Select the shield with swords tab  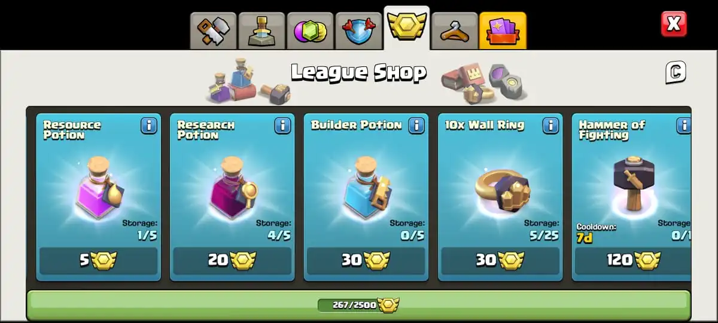358,31
